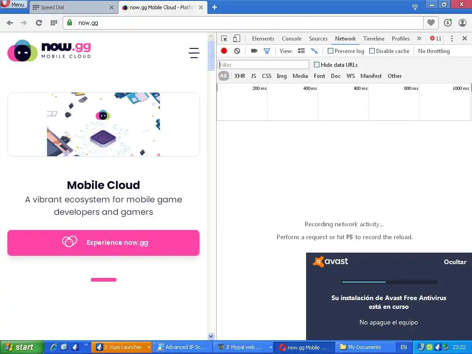Enable the Disable cache checkbox
The height and width of the screenshot is (354, 472).
pos(372,51)
